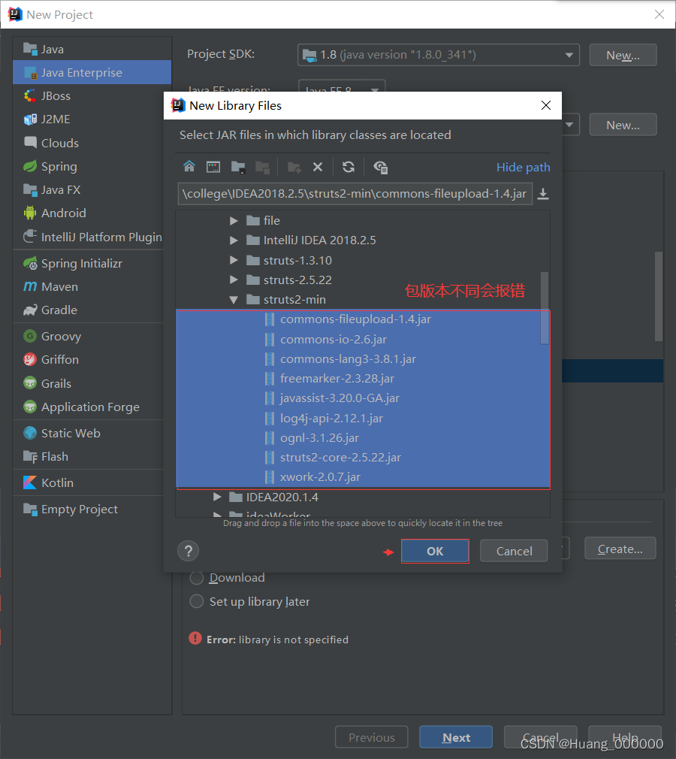Select J2ME project type
The image size is (676, 759).
coord(92,119)
